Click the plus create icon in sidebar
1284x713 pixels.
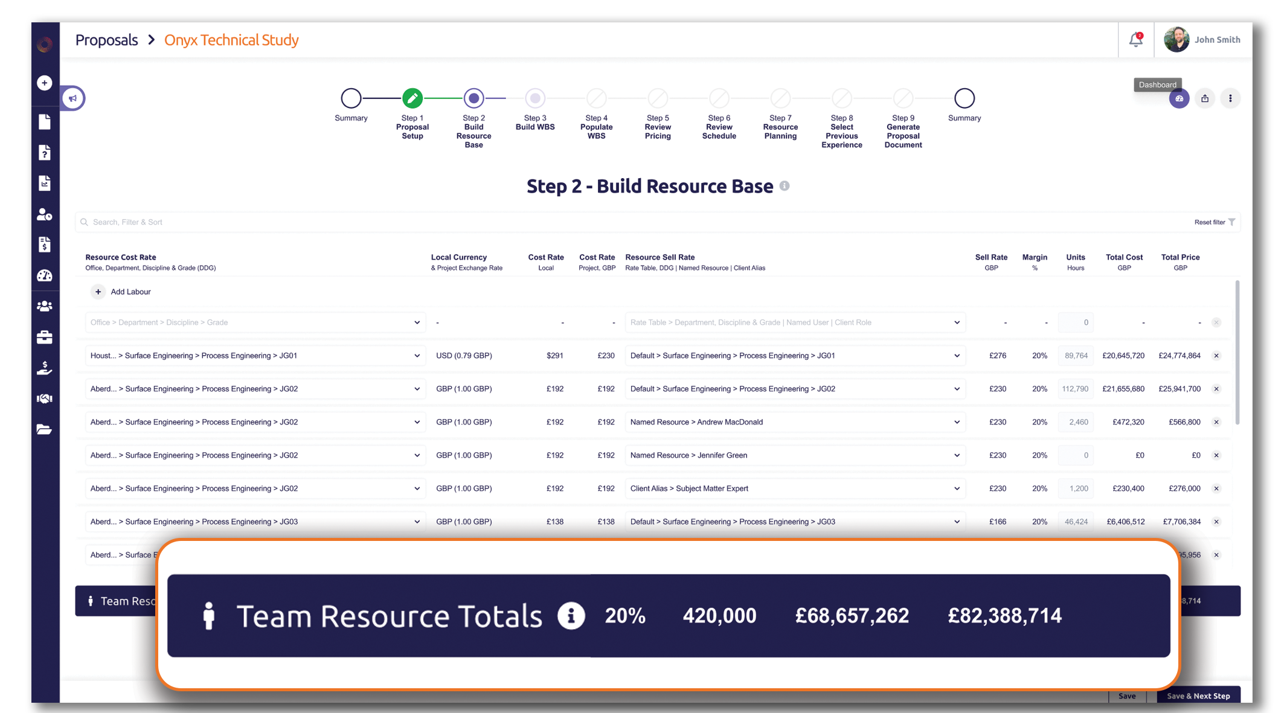45,83
